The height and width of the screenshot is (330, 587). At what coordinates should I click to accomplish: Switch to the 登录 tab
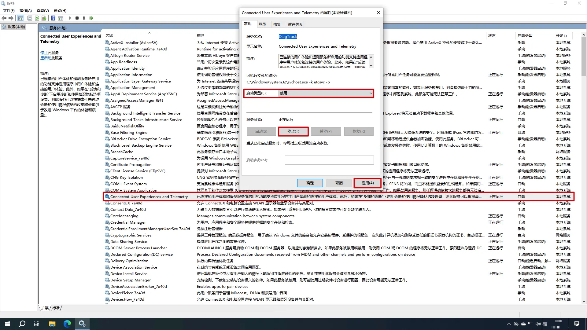pyautogui.click(x=262, y=24)
